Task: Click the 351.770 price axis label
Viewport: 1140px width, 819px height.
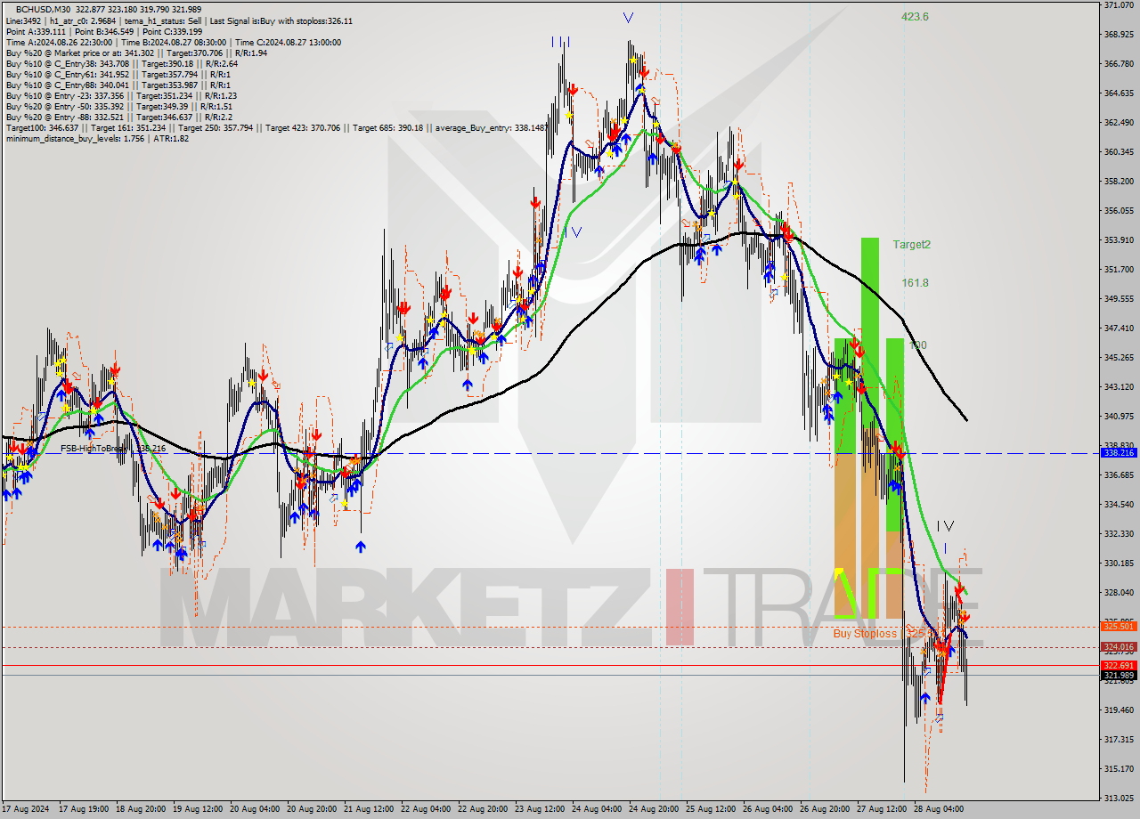Action: [1119, 270]
